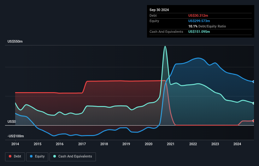Click the Sep 30 2024 tooltip date

pyautogui.click(x=159, y=10)
